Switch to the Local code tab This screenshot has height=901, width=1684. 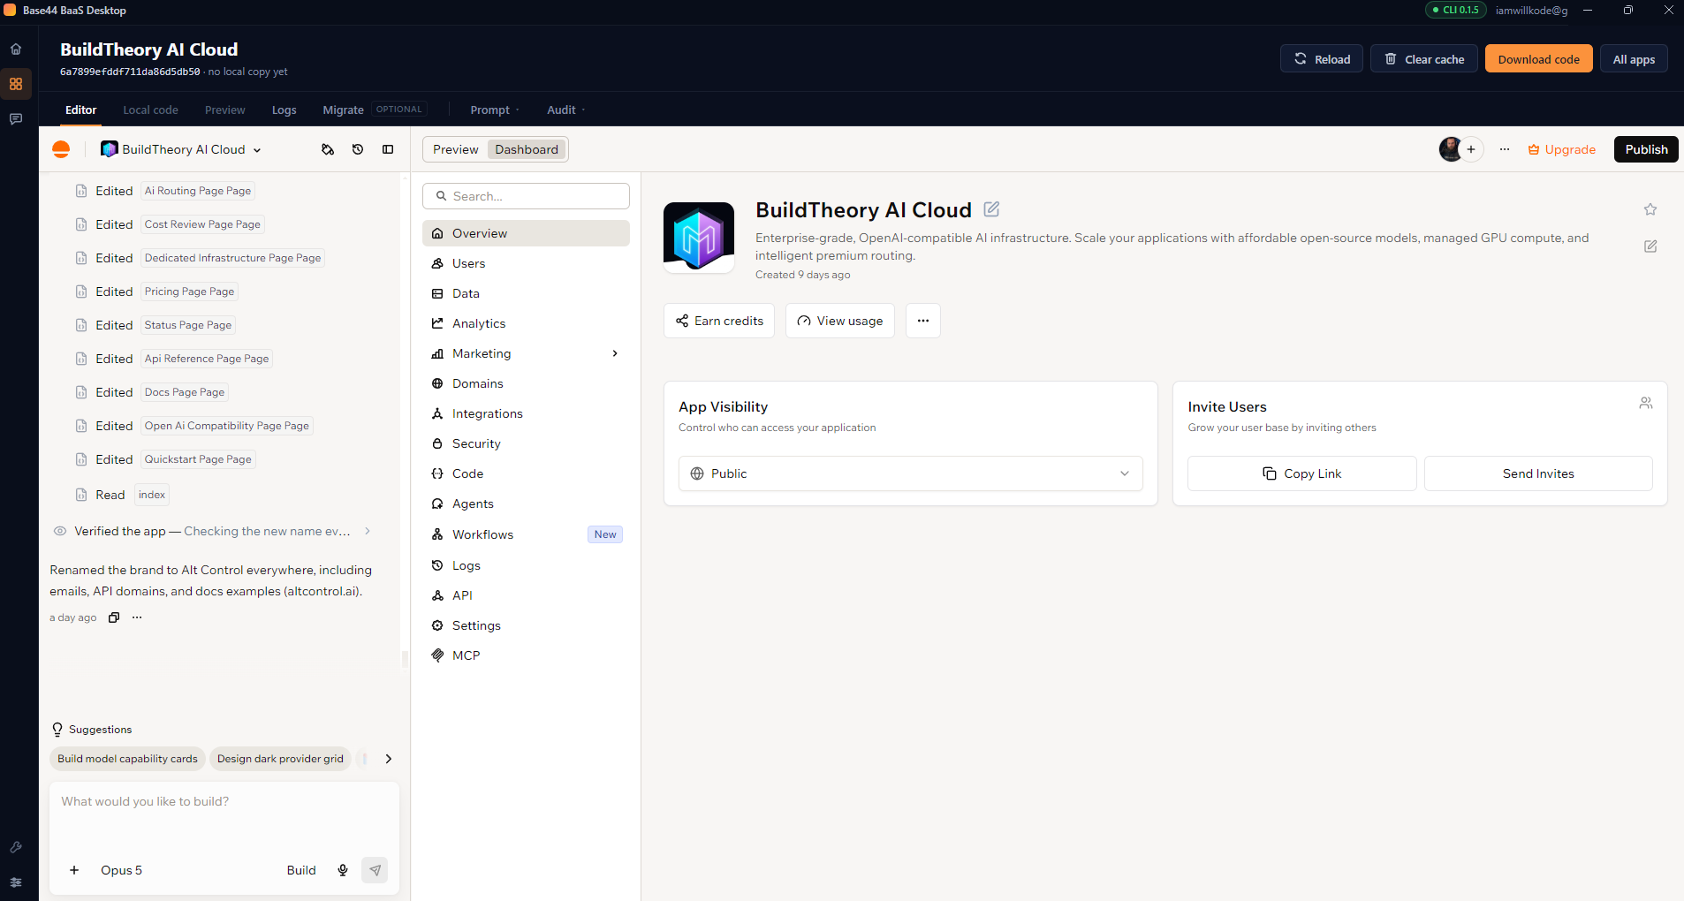(150, 110)
